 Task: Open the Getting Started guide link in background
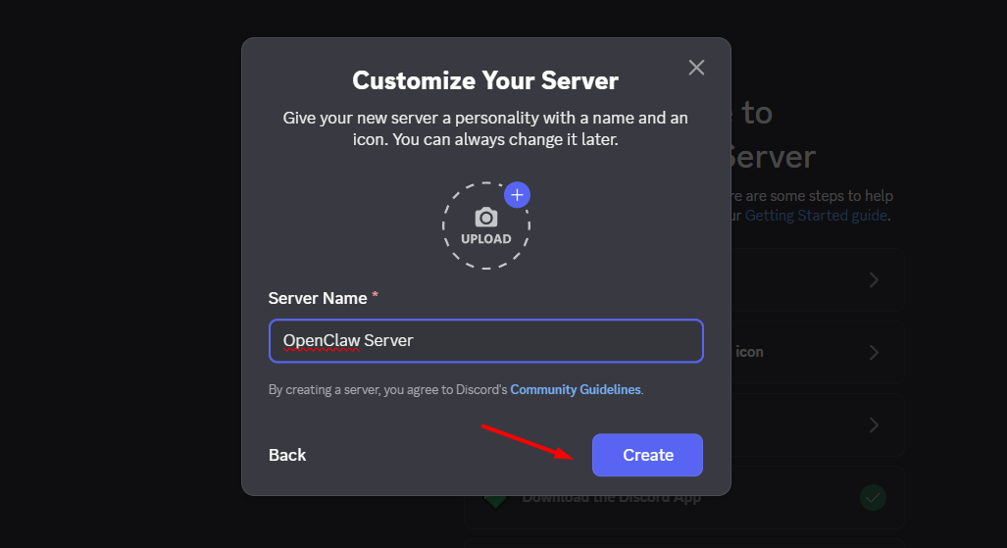pos(816,216)
